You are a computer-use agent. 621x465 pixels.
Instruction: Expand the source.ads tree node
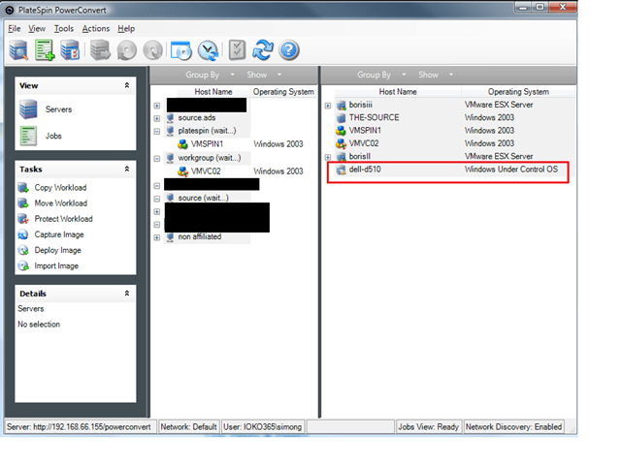click(x=157, y=117)
